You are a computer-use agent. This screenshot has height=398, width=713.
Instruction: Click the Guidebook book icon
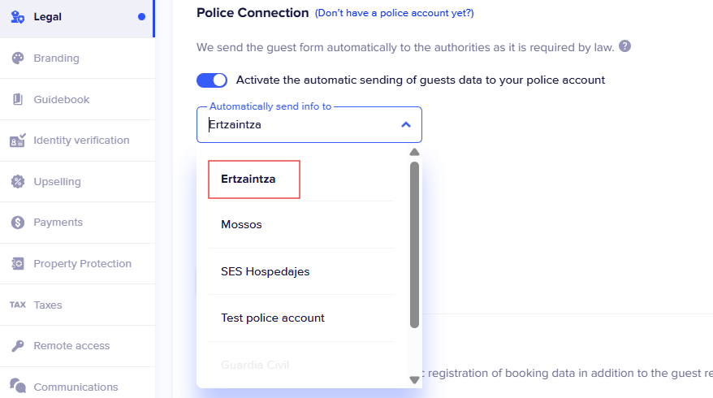point(17,99)
